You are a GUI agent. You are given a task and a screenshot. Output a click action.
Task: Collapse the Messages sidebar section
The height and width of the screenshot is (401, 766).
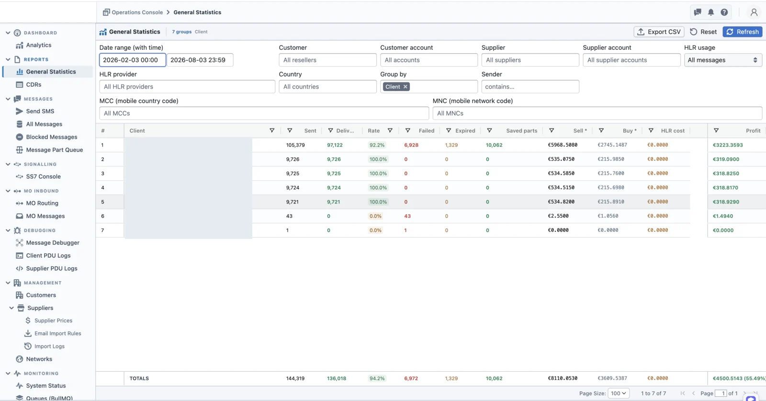(x=8, y=99)
